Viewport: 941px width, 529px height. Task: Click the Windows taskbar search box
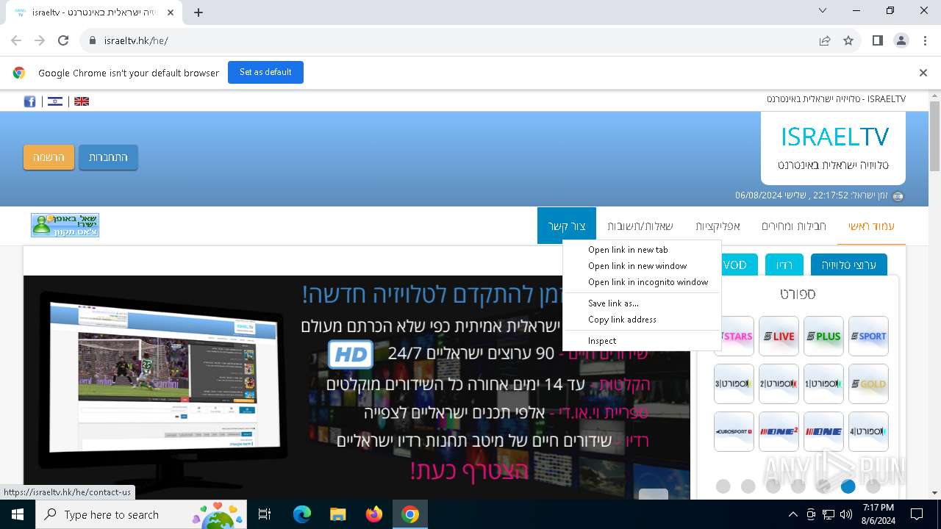(x=141, y=514)
